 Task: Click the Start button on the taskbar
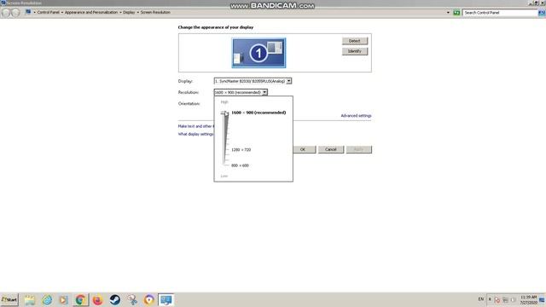tap(9, 299)
